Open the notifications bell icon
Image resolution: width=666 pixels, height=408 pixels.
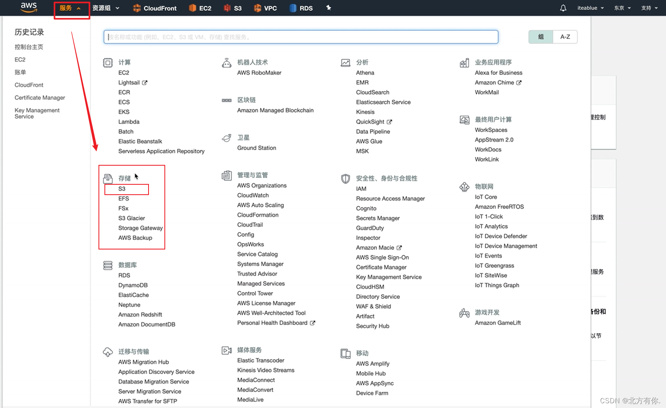click(563, 8)
